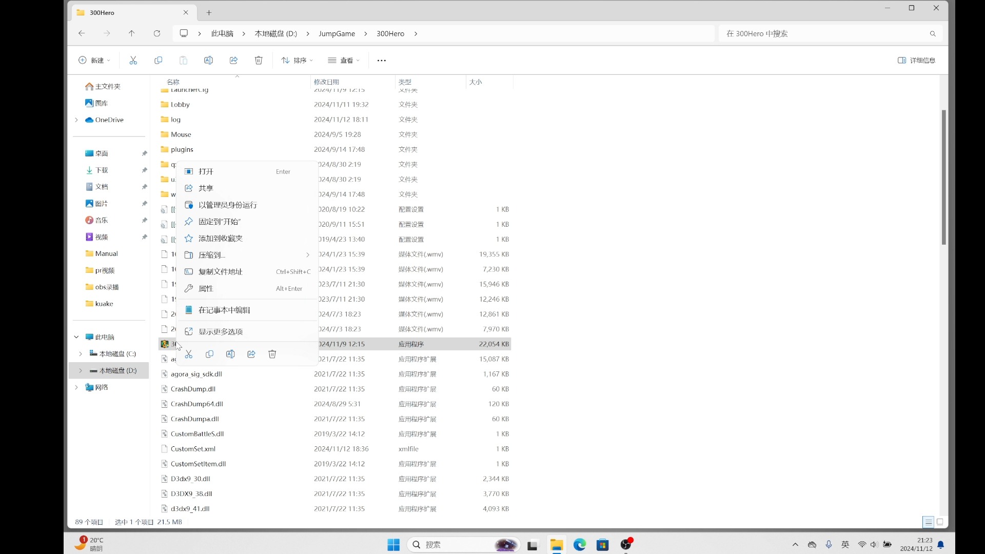Click the paste toolbar icon
The width and height of the screenshot is (985, 554).
(183, 60)
